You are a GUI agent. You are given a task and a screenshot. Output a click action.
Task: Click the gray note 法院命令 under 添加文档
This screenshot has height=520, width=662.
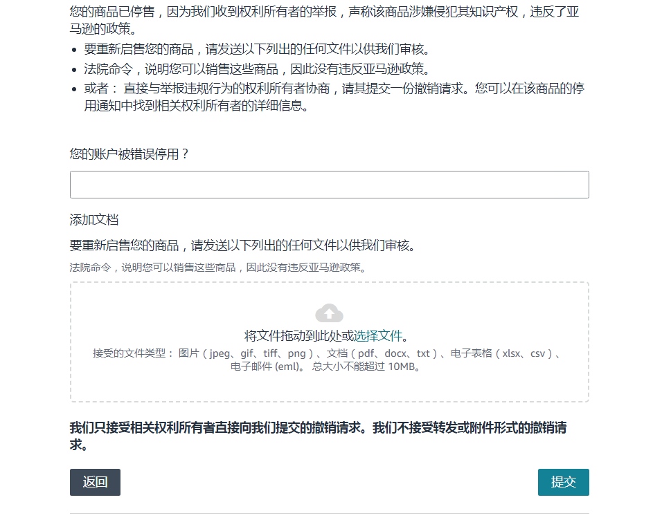(218, 268)
